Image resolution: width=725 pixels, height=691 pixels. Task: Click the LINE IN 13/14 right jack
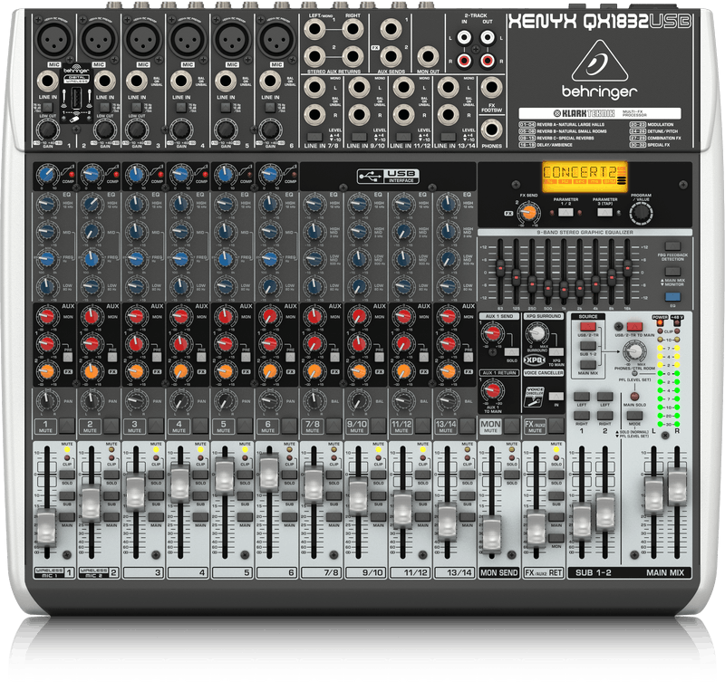[x=448, y=115]
